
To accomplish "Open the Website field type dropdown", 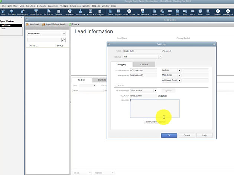I will pos(179,70).
